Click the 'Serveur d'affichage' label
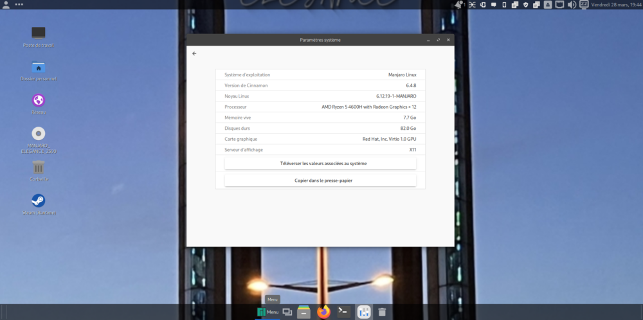The image size is (643, 320). coord(244,150)
